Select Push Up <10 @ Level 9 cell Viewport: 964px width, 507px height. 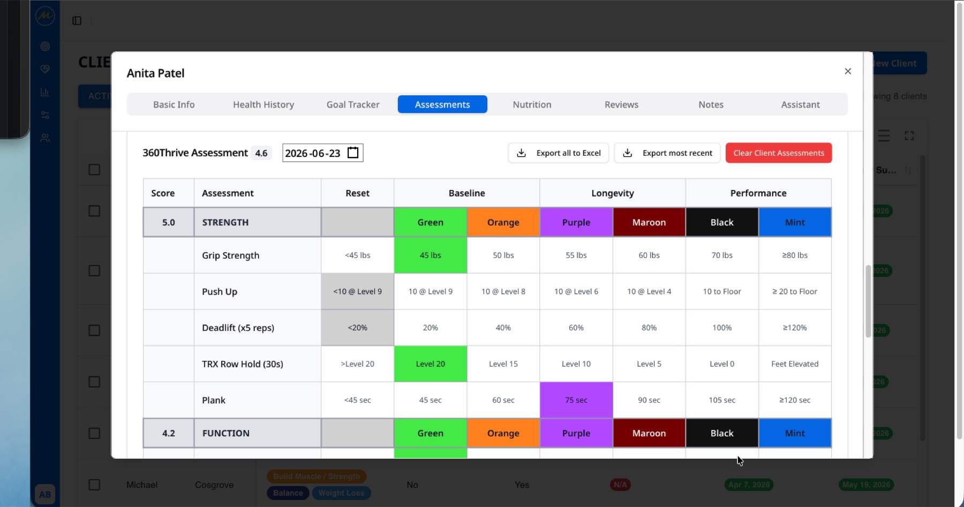(358, 292)
